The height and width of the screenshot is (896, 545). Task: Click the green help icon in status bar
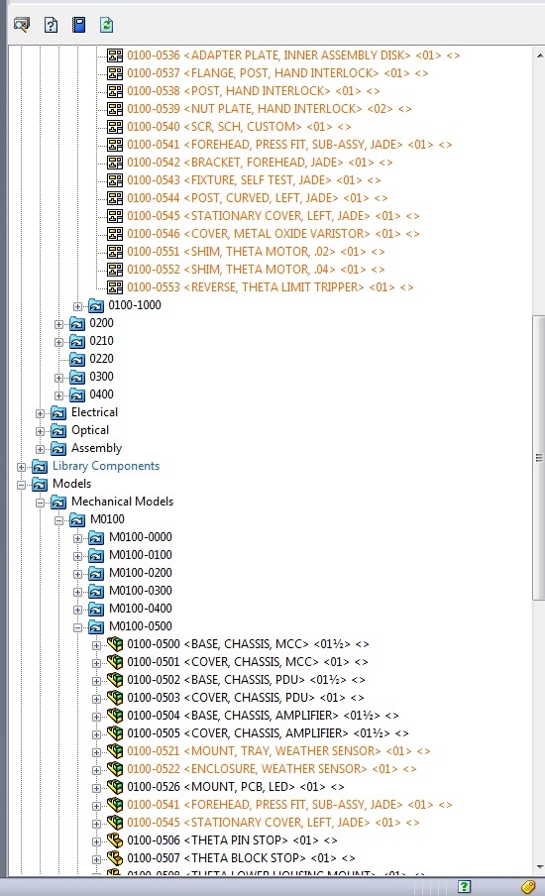point(465,886)
